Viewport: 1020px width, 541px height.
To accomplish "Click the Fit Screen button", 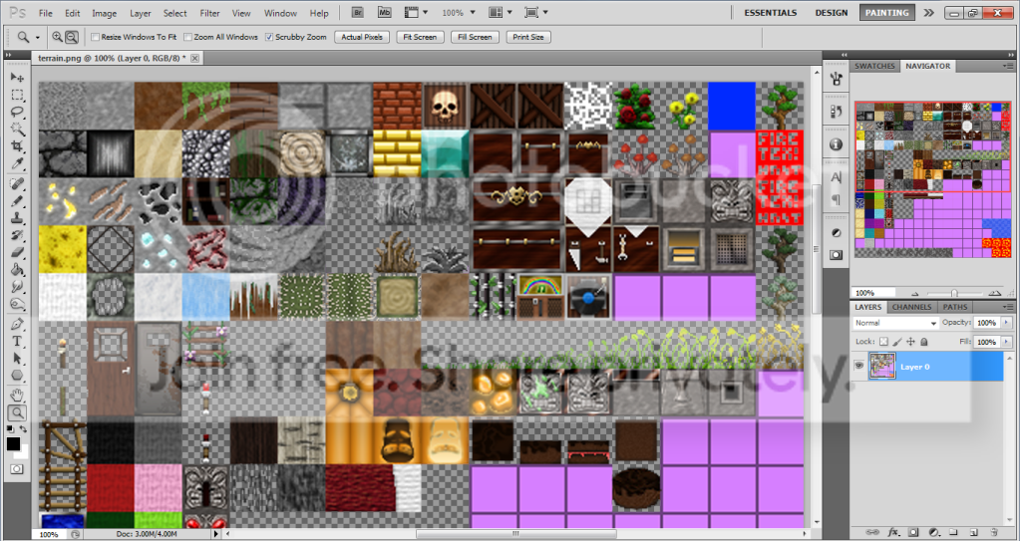I will click(419, 37).
